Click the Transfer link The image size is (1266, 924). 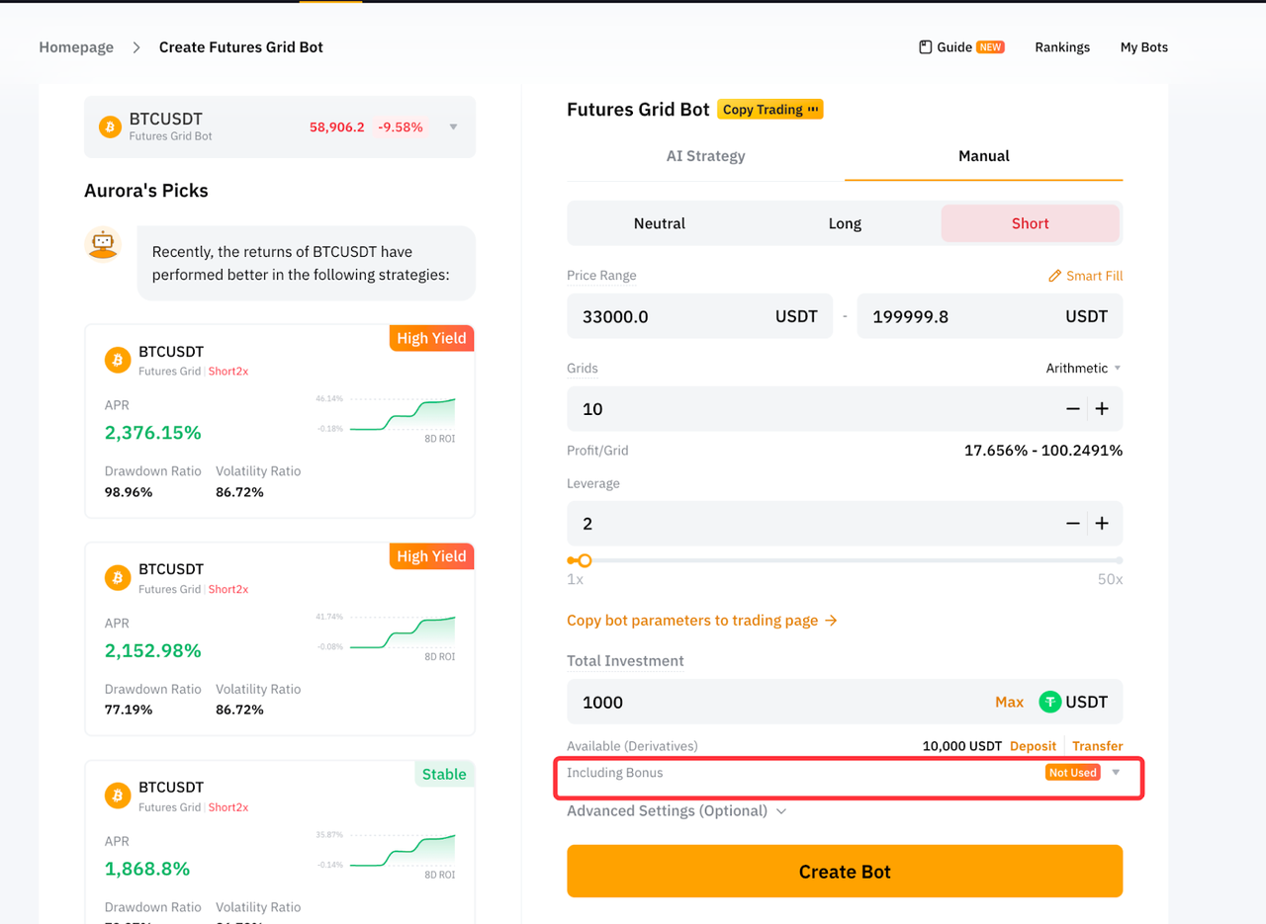click(x=1097, y=746)
